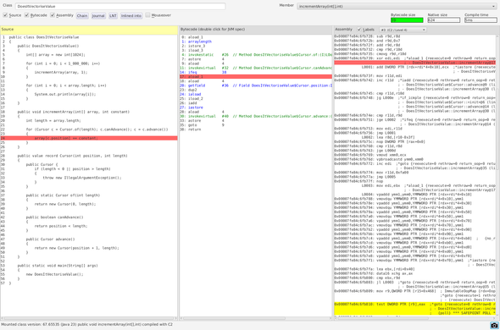500x330 pixels.
Task: Open the C2 / Level 4 compilation dropdown
Action: click(403, 30)
